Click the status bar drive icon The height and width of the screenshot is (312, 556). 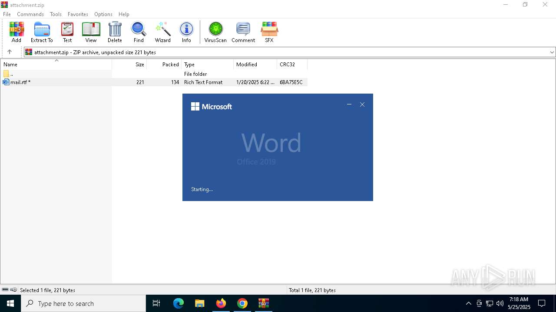click(x=5, y=290)
